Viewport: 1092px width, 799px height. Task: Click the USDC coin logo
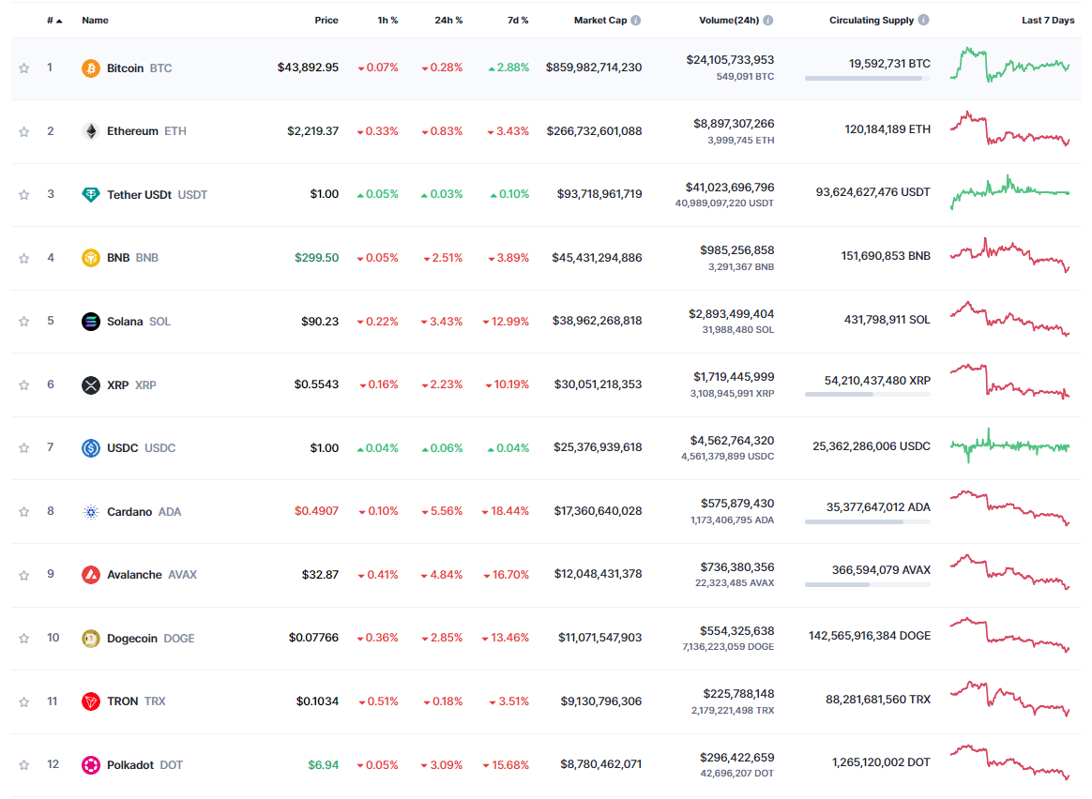[x=91, y=448]
